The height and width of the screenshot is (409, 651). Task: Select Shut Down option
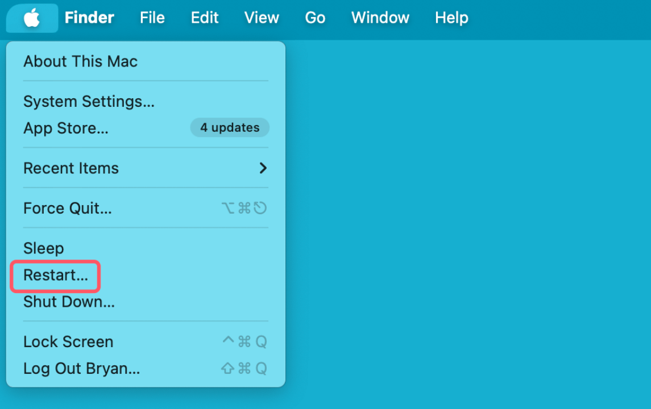click(x=69, y=302)
